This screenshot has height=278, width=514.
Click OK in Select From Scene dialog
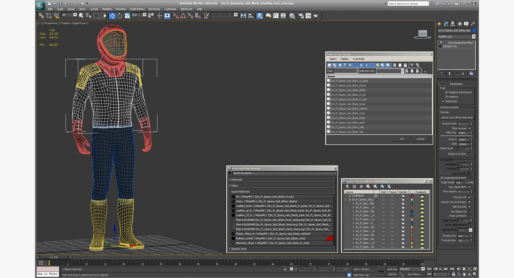pyautogui.click(x=402, y=139)
